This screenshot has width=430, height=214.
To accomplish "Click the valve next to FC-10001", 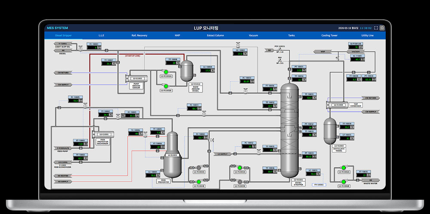I will click(x=80, y=49).
